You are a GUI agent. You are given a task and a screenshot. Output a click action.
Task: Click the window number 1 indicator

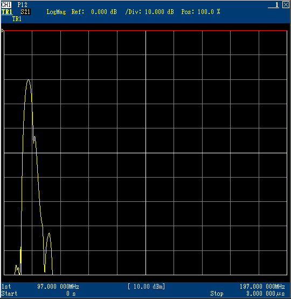(x=274, y=5)
